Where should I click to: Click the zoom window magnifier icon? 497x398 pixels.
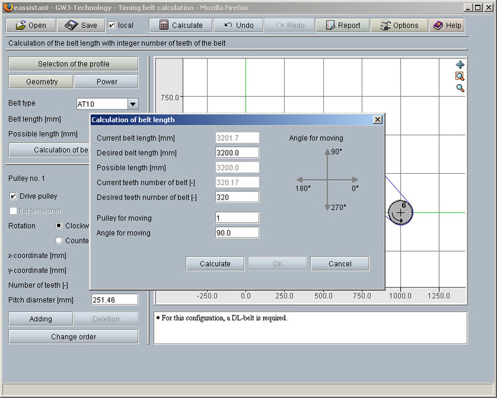click(460, 76)
